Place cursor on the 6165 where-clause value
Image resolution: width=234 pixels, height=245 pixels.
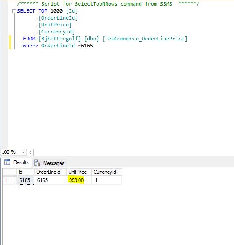[x=87, y=46]
